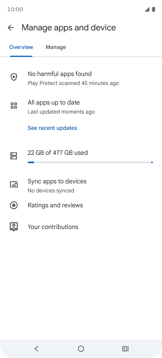This screenshot has height=358, width=162.
Task: Tap the sync devices icon
Action: pos(14,184)
